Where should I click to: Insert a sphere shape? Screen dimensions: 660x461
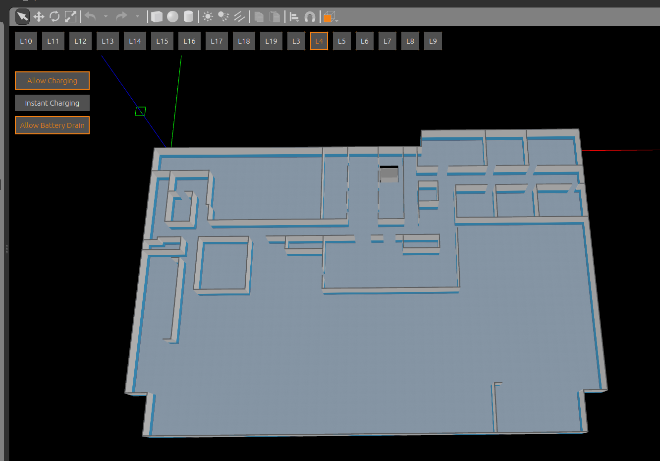click(x=172, y=17)
